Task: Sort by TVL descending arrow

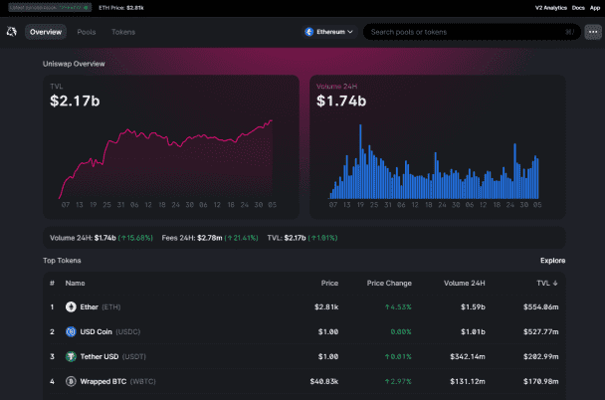Action: 555,284
